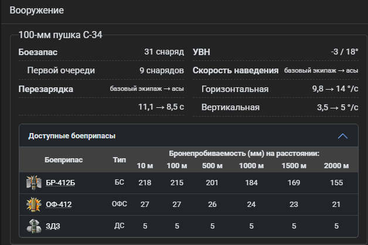368x245 pixels.
Task: Click the Перезарядка label
Action: (46, 89)
